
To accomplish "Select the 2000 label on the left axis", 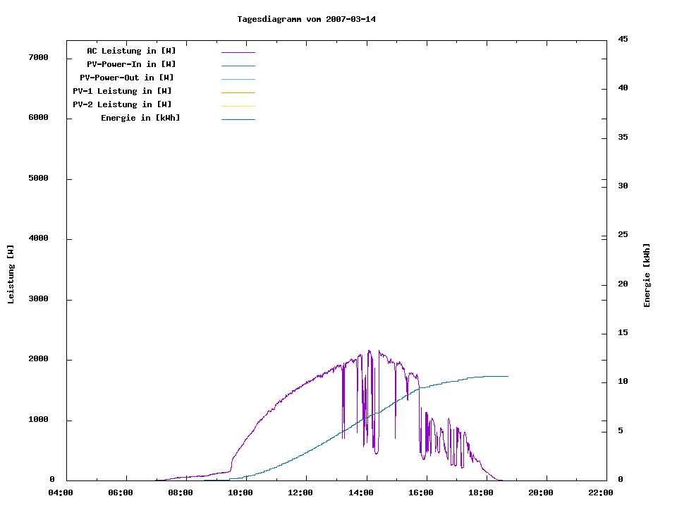I will pyautogui.click(x=37, y=359).
